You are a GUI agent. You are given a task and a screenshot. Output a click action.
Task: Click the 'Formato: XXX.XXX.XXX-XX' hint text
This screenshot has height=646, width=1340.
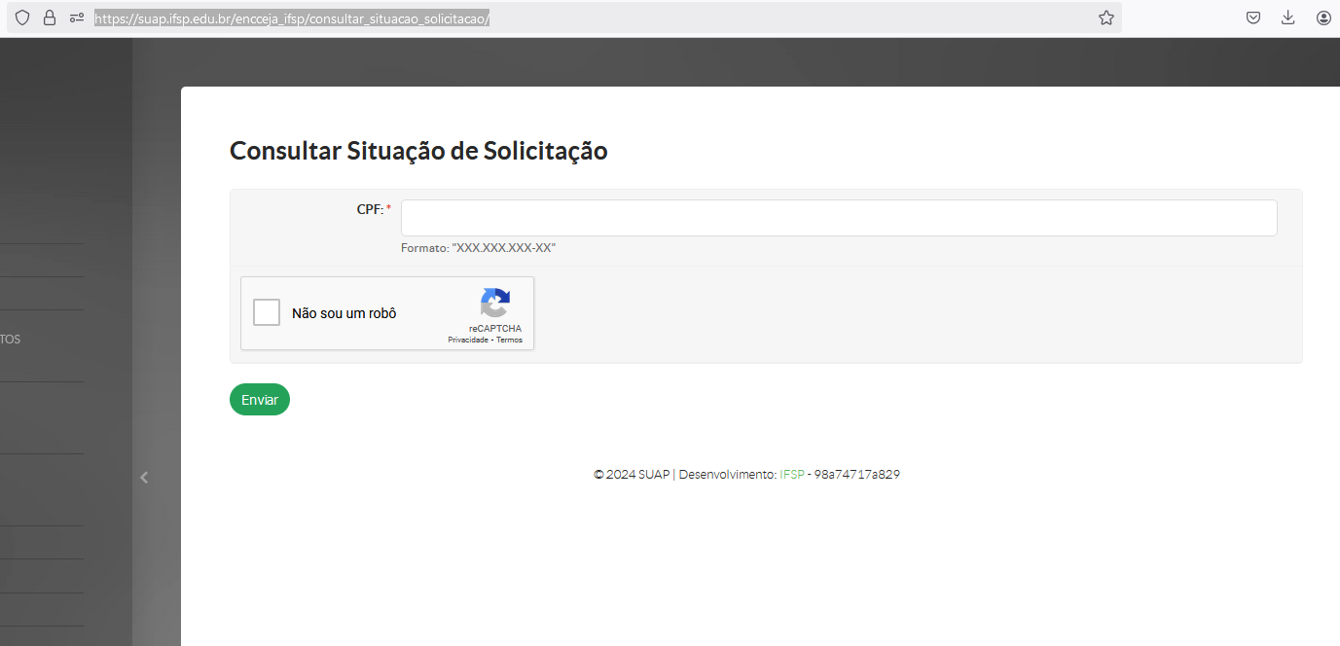(x=478, y=248)
